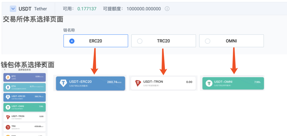Image resolution: width=287 pixels, height=136 pixels.
Task: Click the withdrawal limit value 1000000.000000
Action: coord(144,9)
